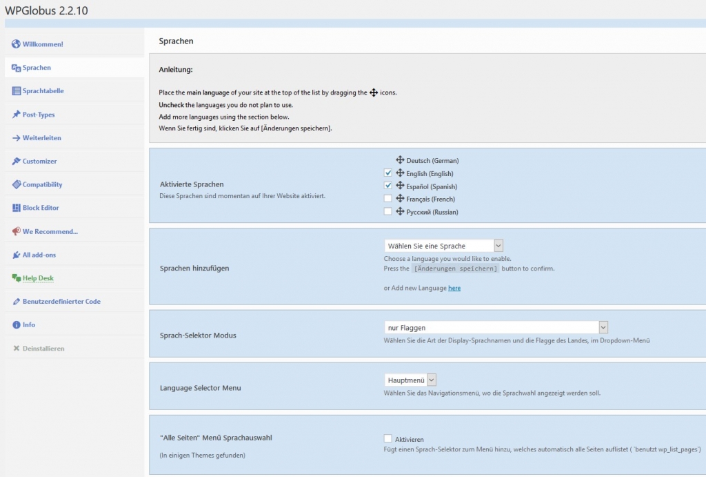Open the 'Wählen Sie eine Sprache' dropdown
The width and height of the screenshot is (706, 477).
pyautogui.click(x=443, y=246)
